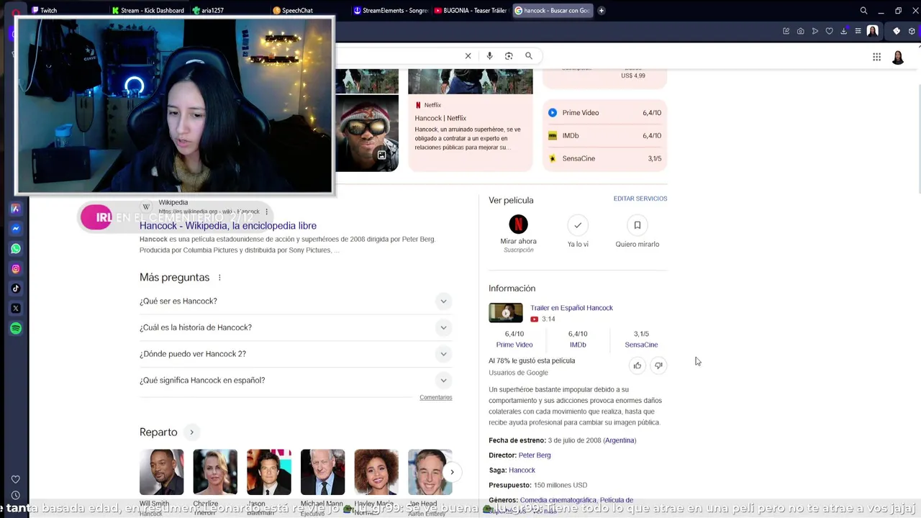
Task: Open Will Smith cast thumbnail
Action: click(x=162, y=472)
